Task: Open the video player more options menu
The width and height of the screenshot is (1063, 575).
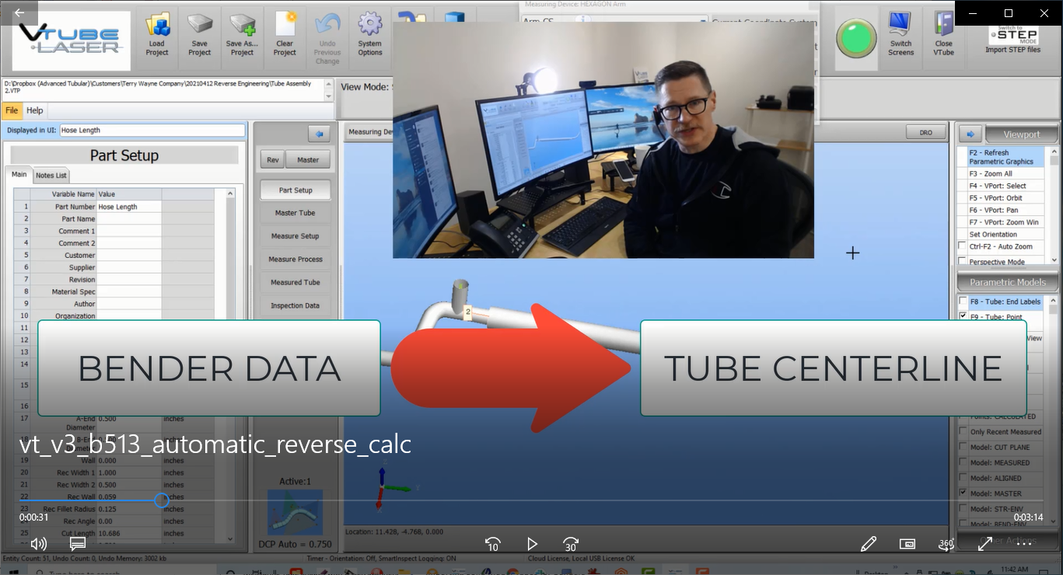Action: coord(1024,544)
